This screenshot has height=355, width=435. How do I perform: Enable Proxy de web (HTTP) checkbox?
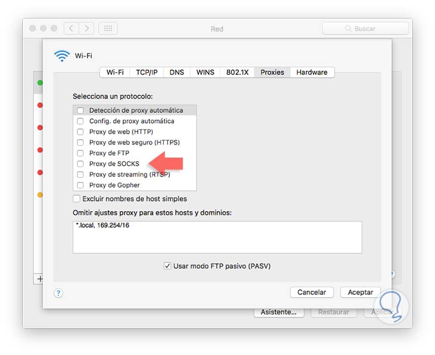[x=80, y=132]
